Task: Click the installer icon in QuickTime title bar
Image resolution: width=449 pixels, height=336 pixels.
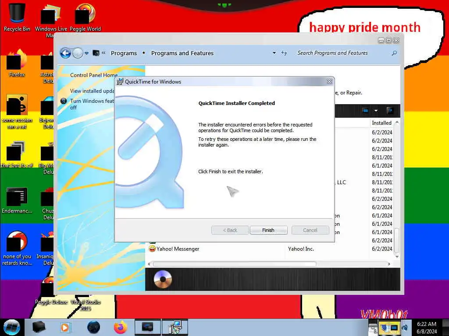Action: click(120, 81)
